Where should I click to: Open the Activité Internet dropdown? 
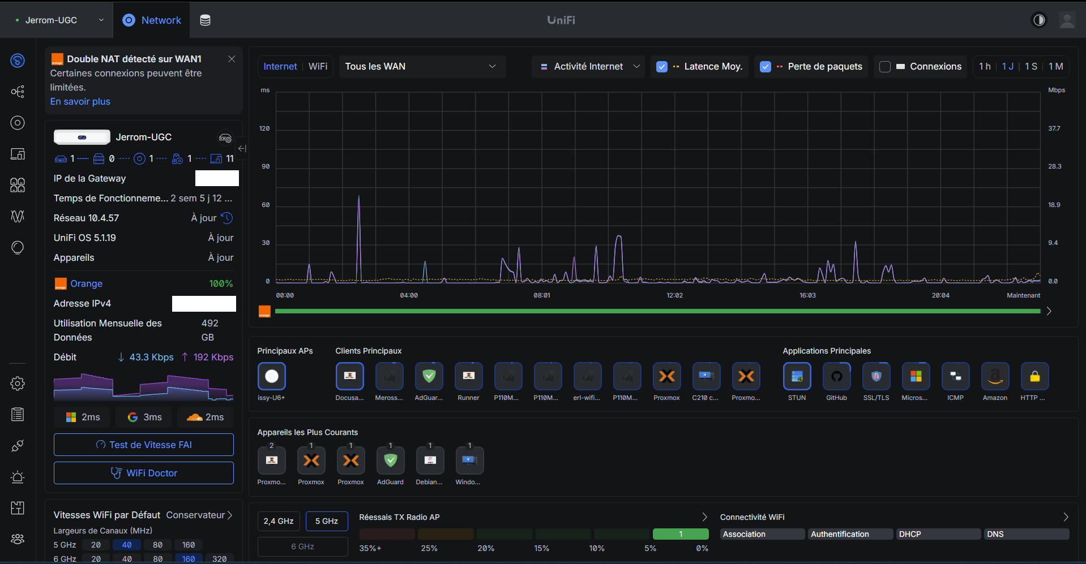[x=588, y=67]
